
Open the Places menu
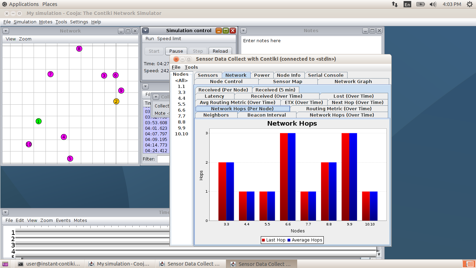coord(50,4)
